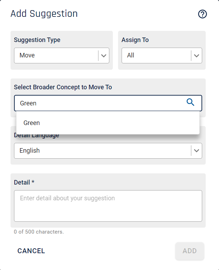Click the Detail required field label
The height and width of the screenshot is (270, 219).
click(24, 182)
